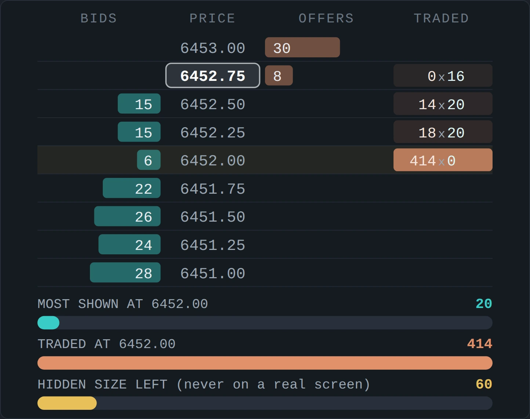The image size is (530, 419).
Task: Select the 6452.50 price level
Action: click(213, 104)
